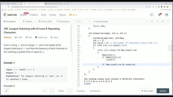The width and height of the screenshot is (173, 97).
Task: Go to the Problems page
Action: 34,15
